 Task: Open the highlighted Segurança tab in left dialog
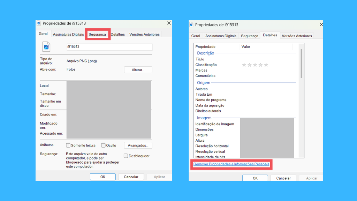pyautogui.click(x=97, y=35)
